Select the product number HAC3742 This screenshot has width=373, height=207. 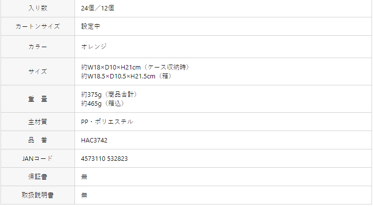coord(94,140)
